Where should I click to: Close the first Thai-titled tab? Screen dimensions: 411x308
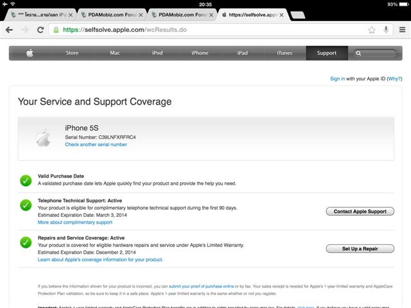[71, 15]
